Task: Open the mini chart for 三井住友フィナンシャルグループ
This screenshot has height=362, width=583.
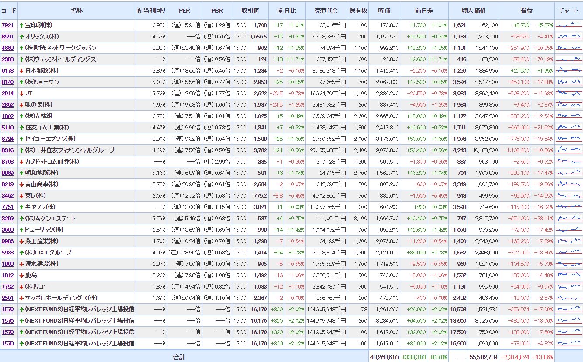Action: pos(569,150)
